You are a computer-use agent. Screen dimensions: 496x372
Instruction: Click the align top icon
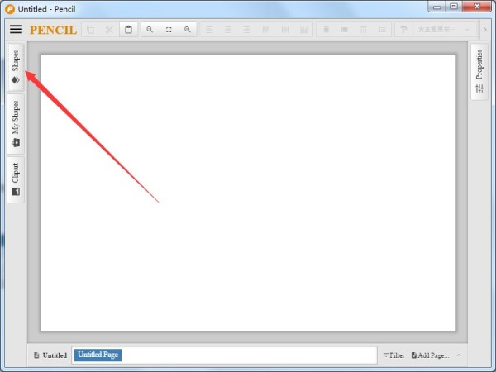tap(266, 30)
